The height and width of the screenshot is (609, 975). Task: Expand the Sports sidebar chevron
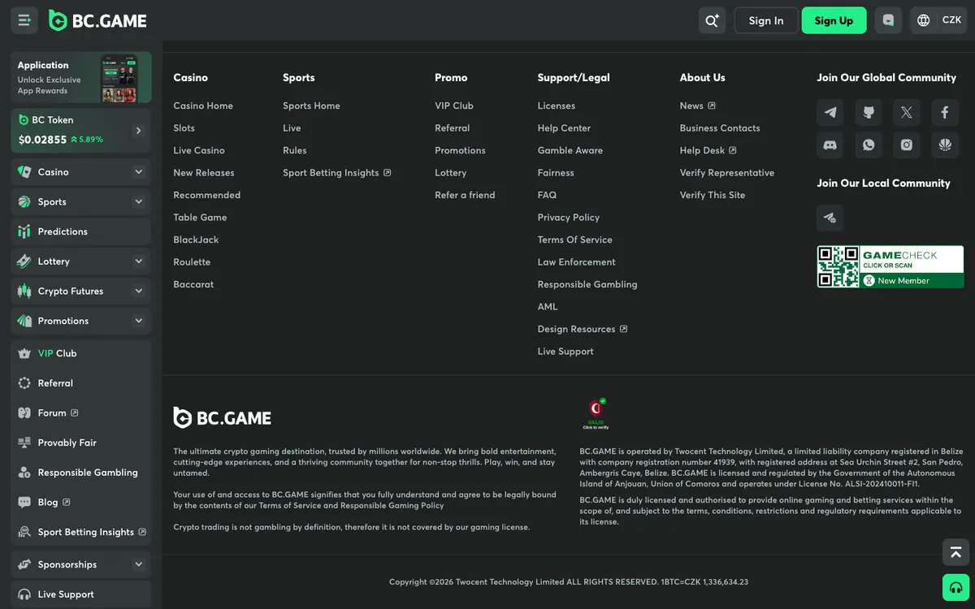click(x=139, y=201)
